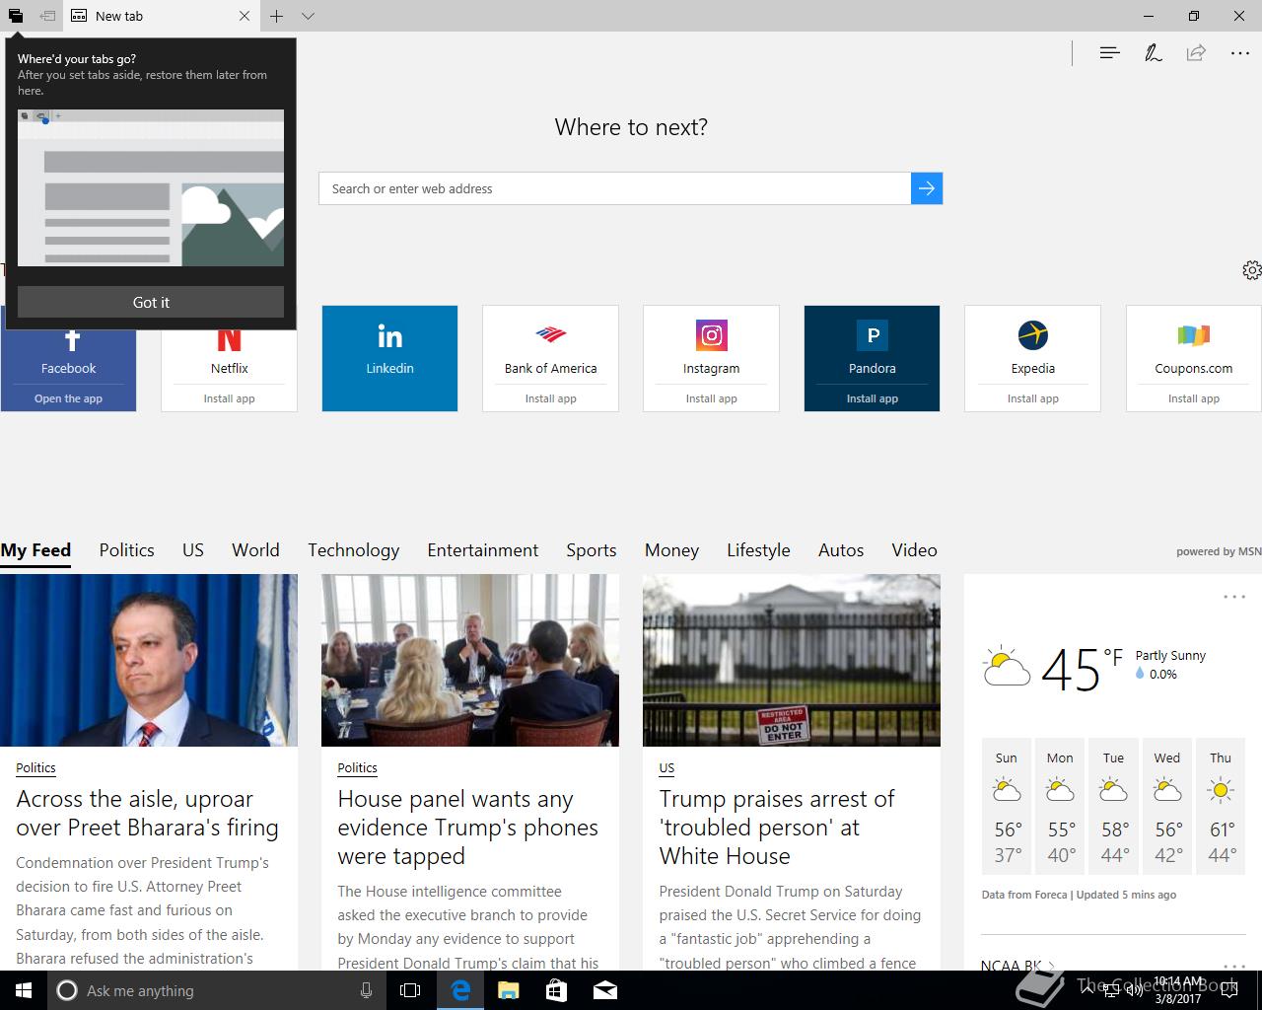Viewport: 1262px width, 1010px height.
Task: Select Thursday forecast in weather card
Action: [1221, 806]
